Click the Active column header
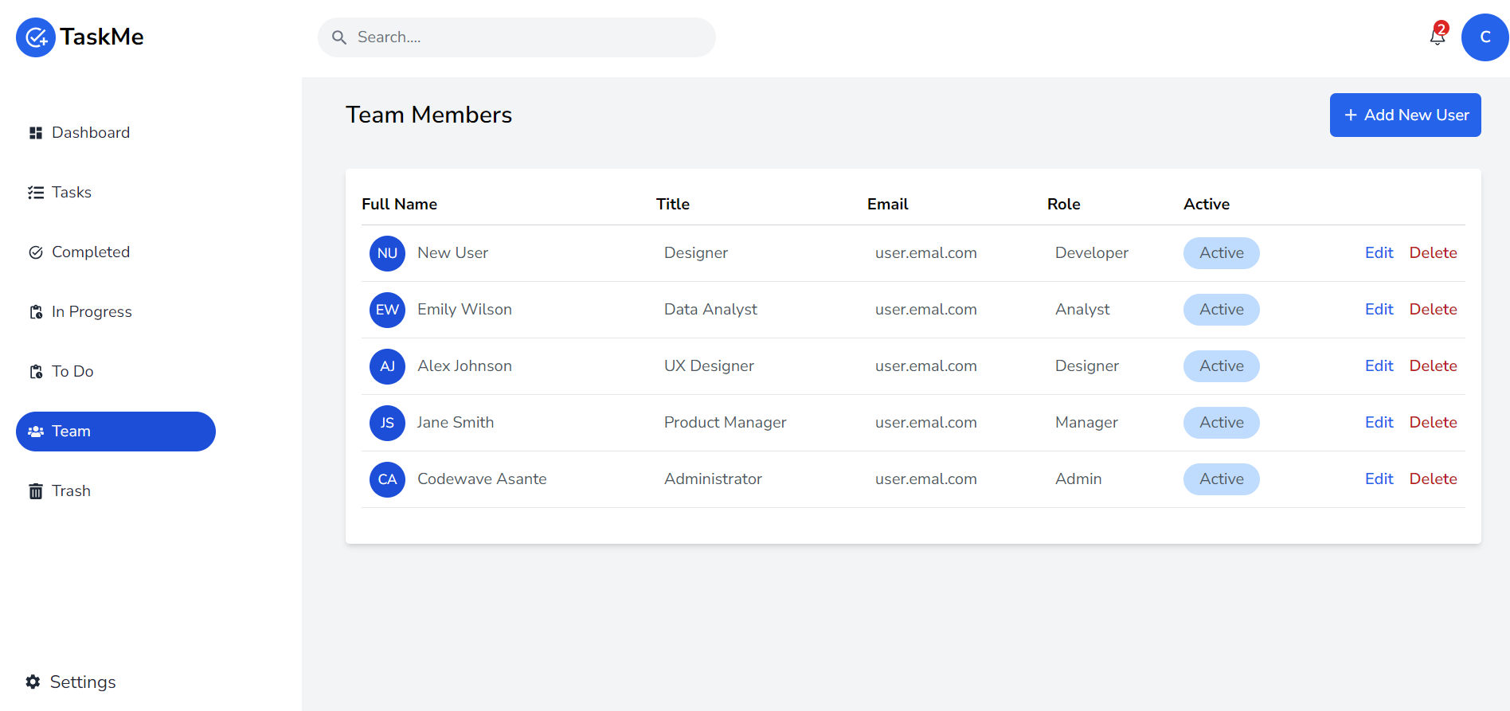Viewport: 1510px width, 711px height. click(x=1207, y=205)
